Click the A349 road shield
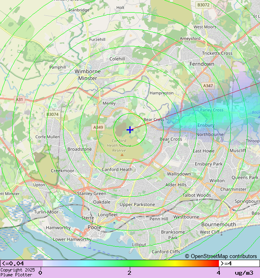260x278 pixels. click(x=98, y=127)
